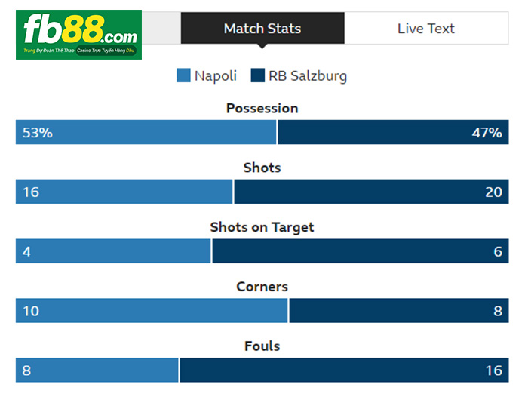Select the blank grey tab beside Match Stats
Screen dimensions: 528x412
pyautogui.click(x=161, y=29)
